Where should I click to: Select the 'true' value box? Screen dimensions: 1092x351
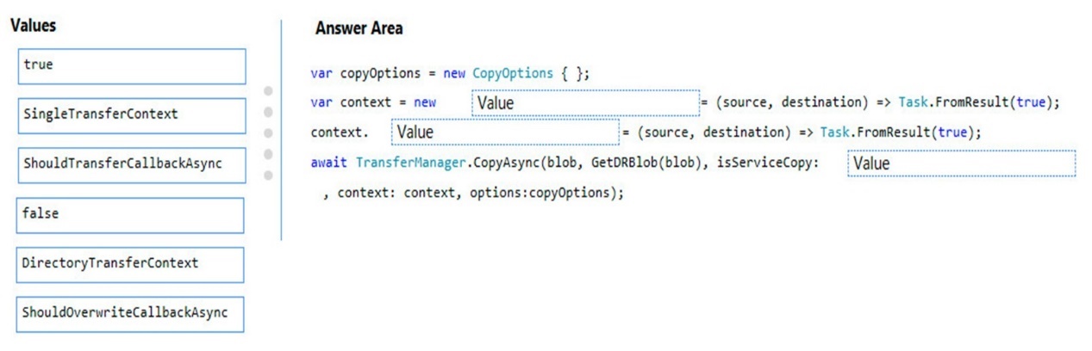click(131, 66)
